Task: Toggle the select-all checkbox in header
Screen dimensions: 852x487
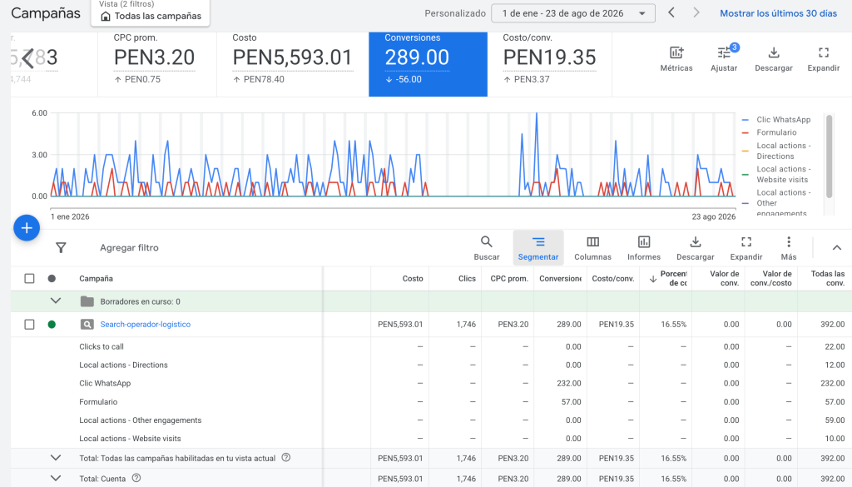Action: tap(29, 278)
